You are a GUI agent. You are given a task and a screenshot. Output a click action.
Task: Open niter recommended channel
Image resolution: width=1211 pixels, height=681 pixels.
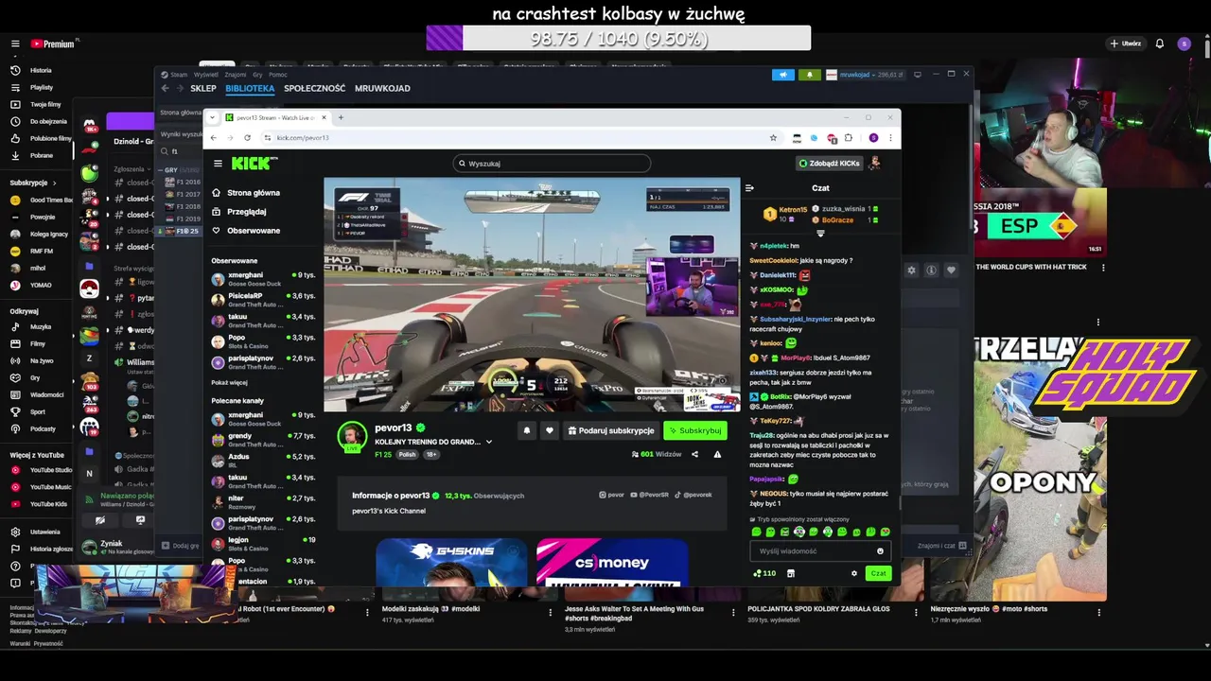[263, 502]
